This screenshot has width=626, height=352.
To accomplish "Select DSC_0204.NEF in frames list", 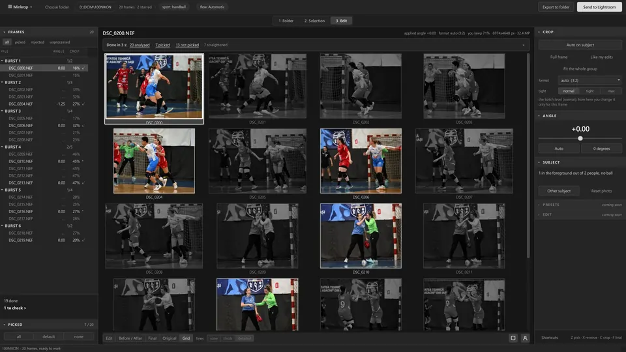I will point(44,104).
